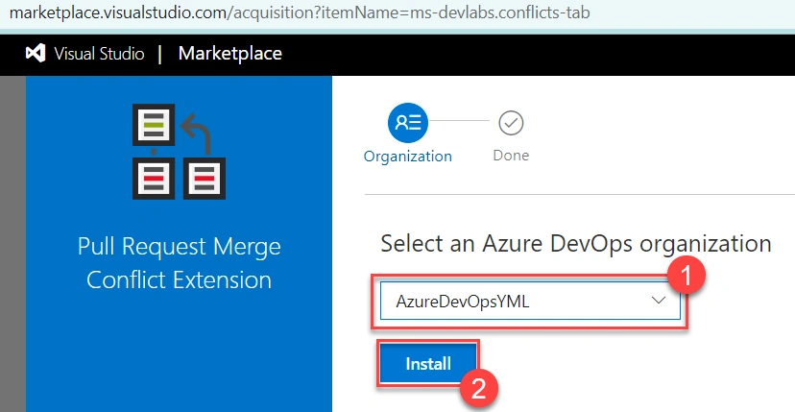Expand the organization list chevron arrow
795x412 pixels.
[659, 301]
